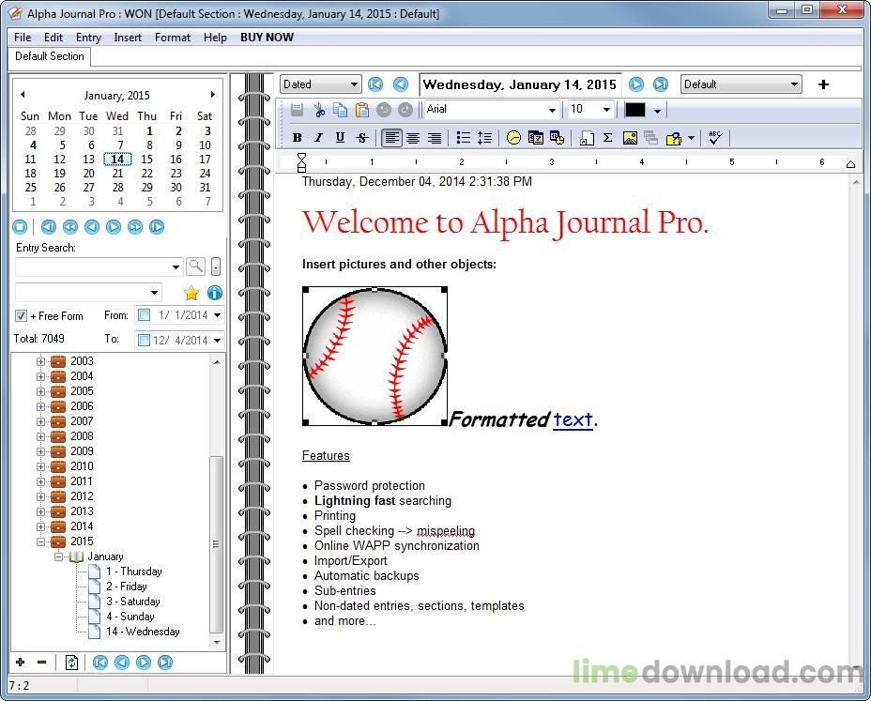The image size is (871, 701).
Task: Open the Default category dropdown
Action: click(741, 84)
